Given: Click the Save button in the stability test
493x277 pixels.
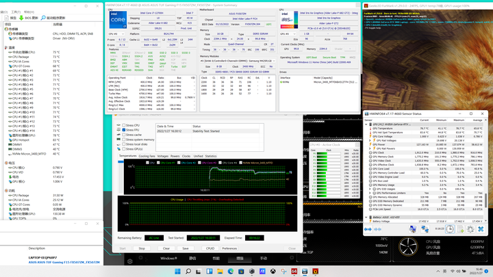Looking at the screenshot, I should (x=186, y=248).
